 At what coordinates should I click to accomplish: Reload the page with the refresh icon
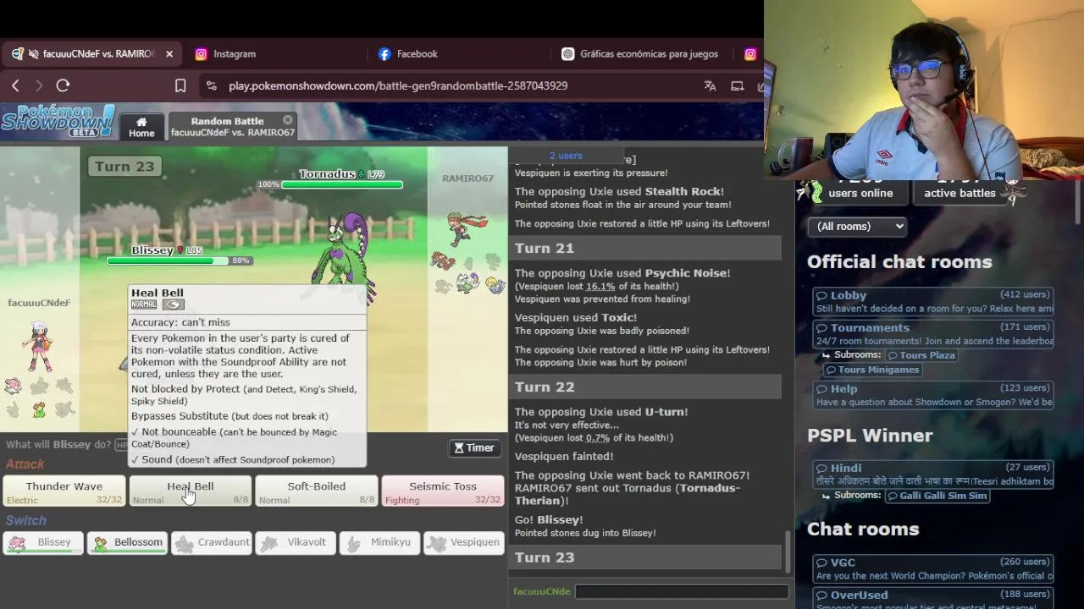click(63, 85)
